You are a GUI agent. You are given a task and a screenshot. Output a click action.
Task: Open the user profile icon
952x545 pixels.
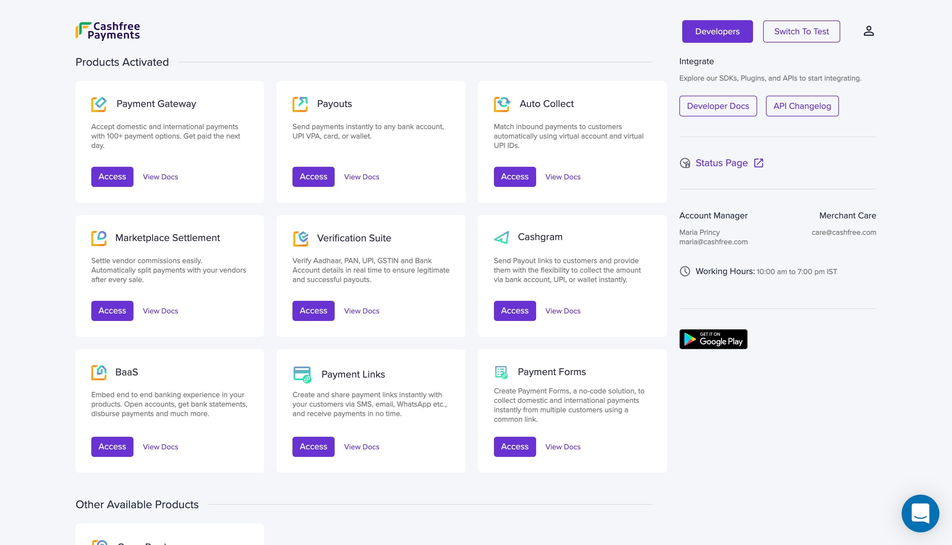click(869, 31)
